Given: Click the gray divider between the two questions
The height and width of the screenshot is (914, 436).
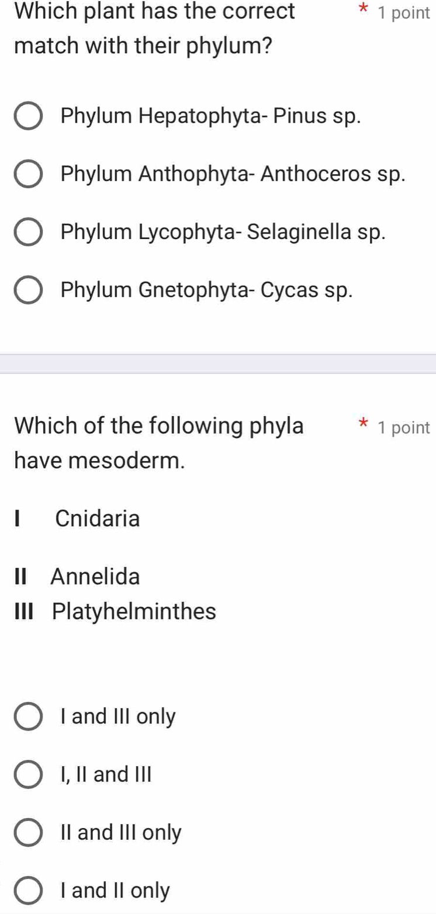Looking at the screenshot, I should click(218, 363).
